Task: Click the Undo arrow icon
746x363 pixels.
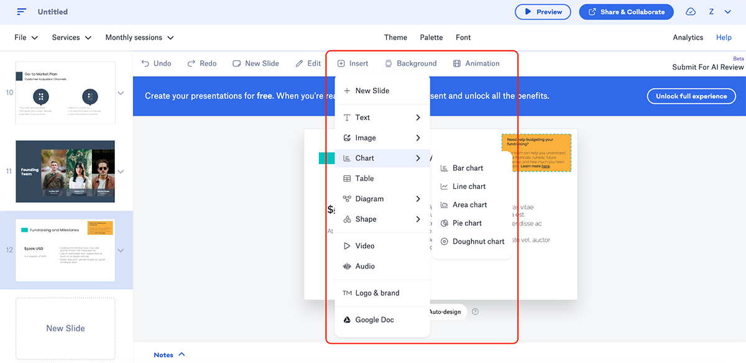Action: click(145, 63)
